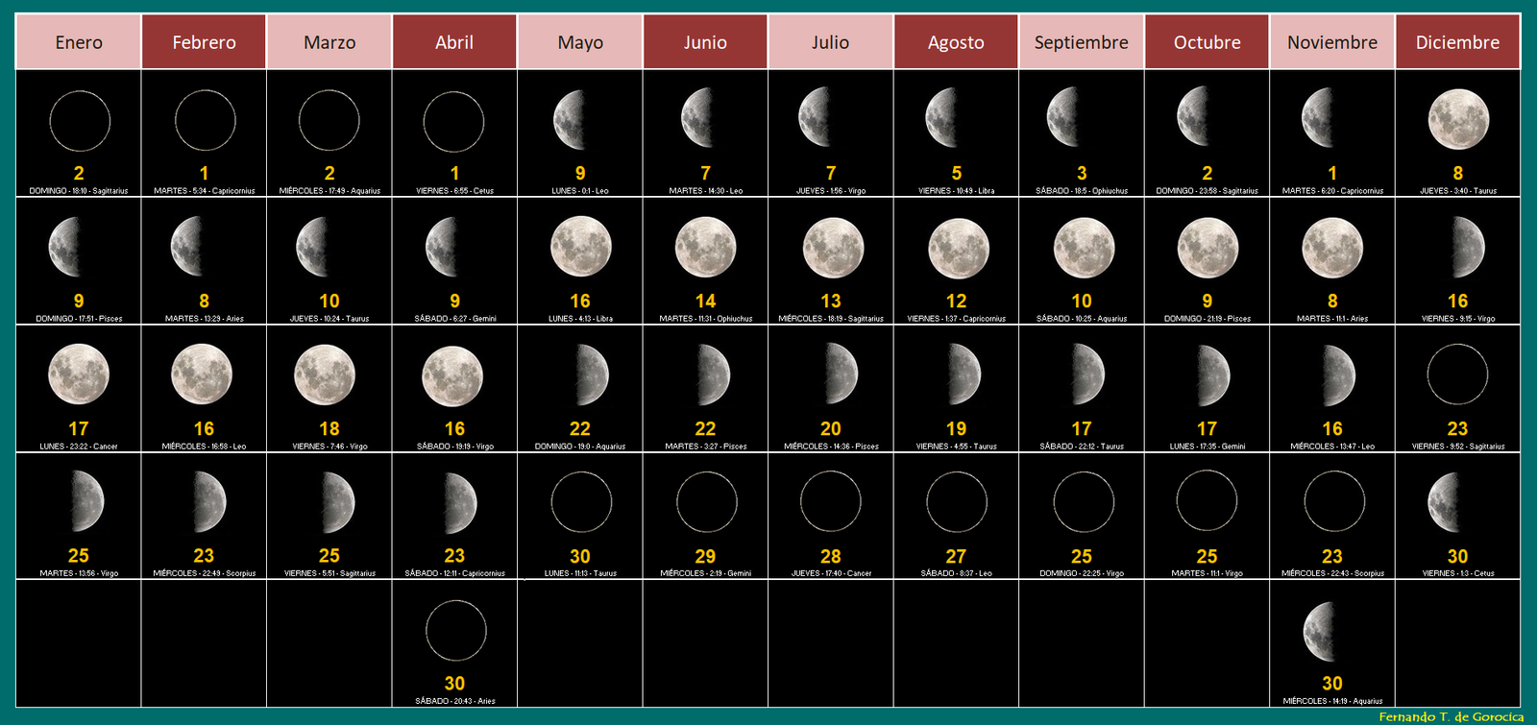Click the Fernando T. de Gorocica credit

(1451, 716)
